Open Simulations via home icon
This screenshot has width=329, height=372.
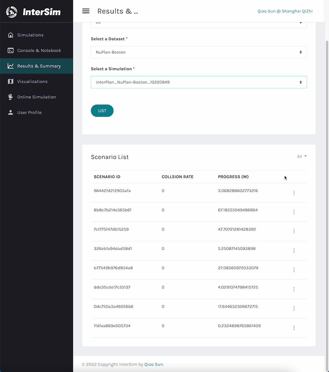(x=11, y=35)
